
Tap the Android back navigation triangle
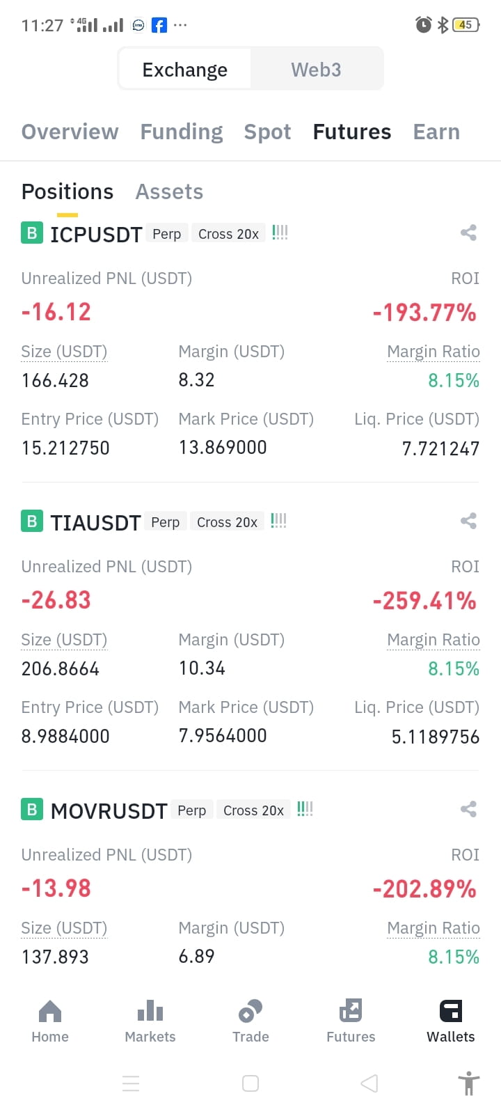tap(369, 1083)
